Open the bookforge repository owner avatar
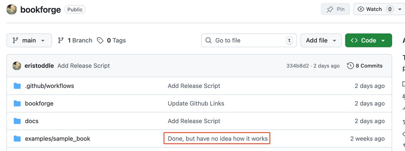This screenshot has width=405, height=151. 11,9
